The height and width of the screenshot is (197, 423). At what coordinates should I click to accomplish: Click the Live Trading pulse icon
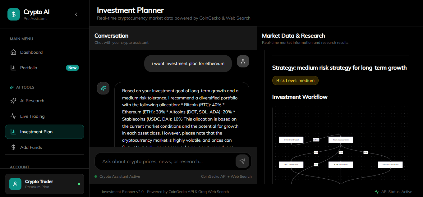[13, 116]
